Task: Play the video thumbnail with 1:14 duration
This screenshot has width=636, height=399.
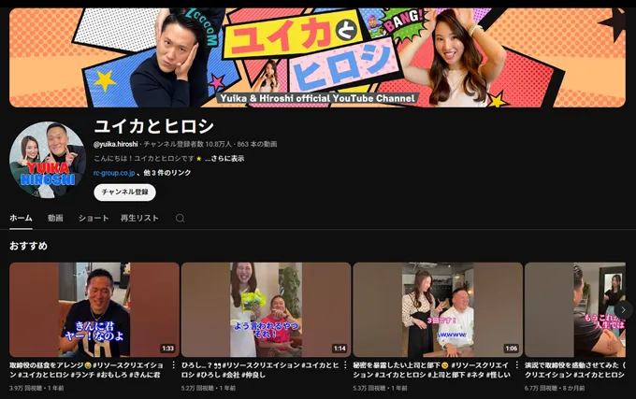Action: (266, 309)
